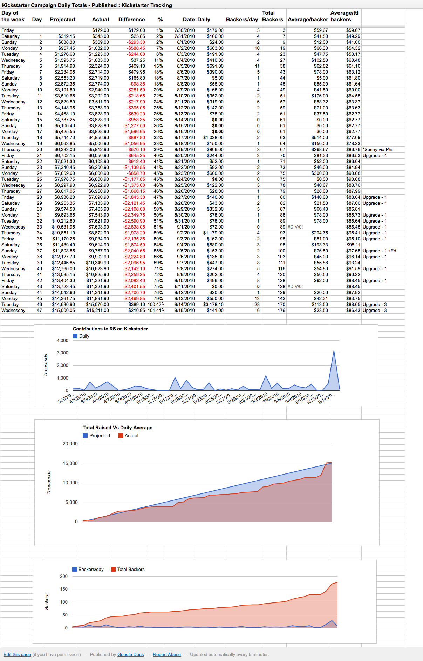Click the blue Daily legend swatch
This screenshot has width=423, height=661.
click(x=75, y=336)
